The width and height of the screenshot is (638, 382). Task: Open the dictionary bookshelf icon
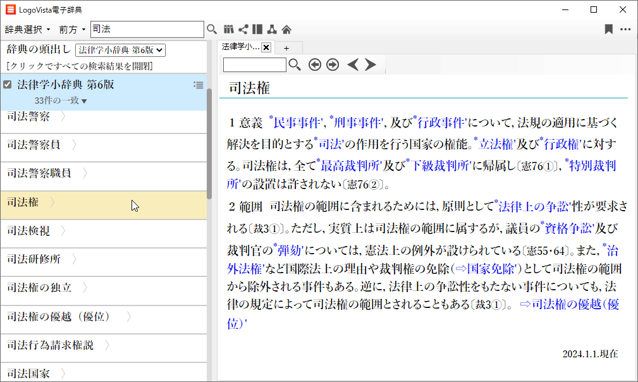pos(229,29)
